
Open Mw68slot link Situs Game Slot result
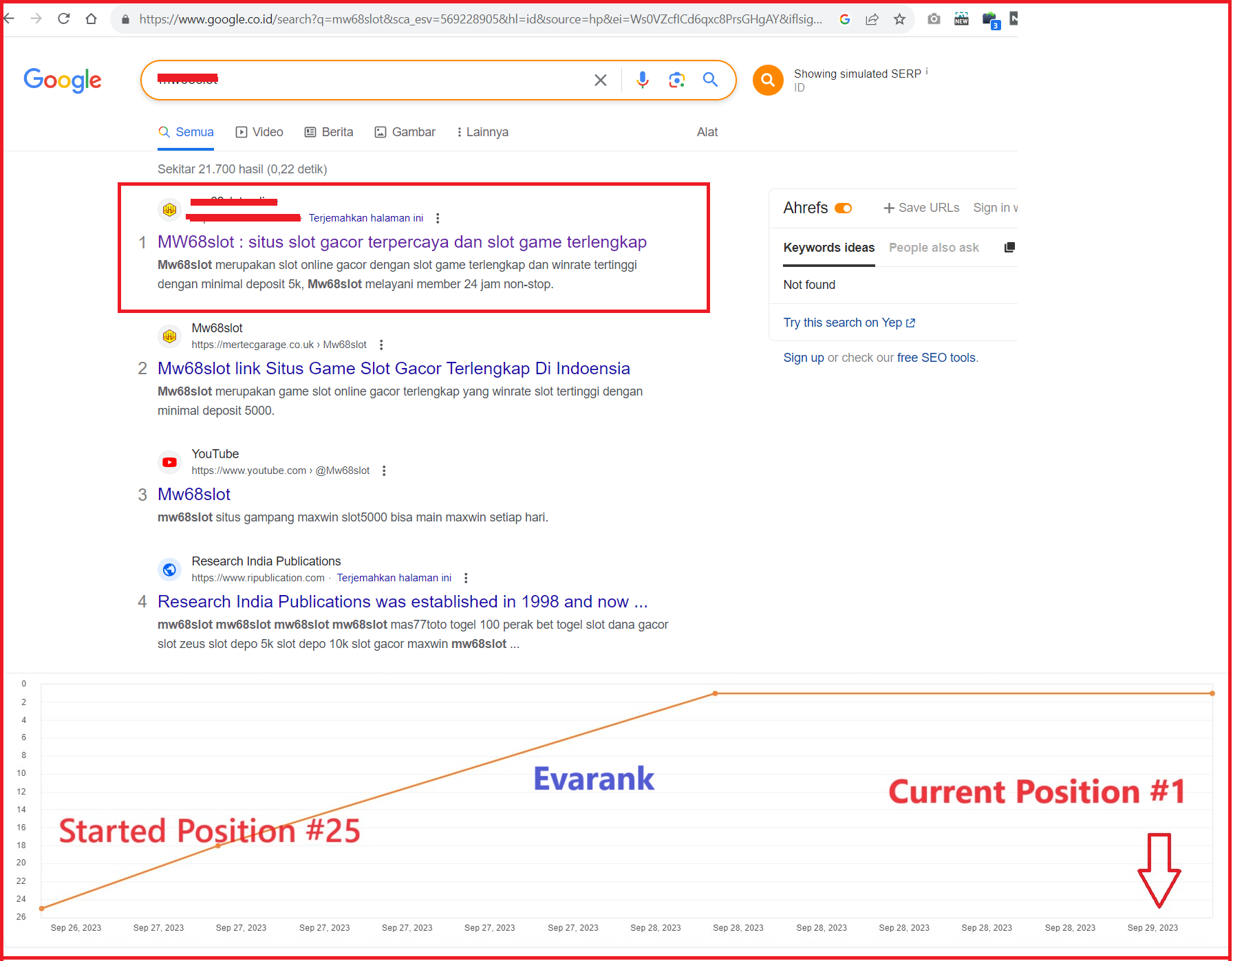[394, 369]
